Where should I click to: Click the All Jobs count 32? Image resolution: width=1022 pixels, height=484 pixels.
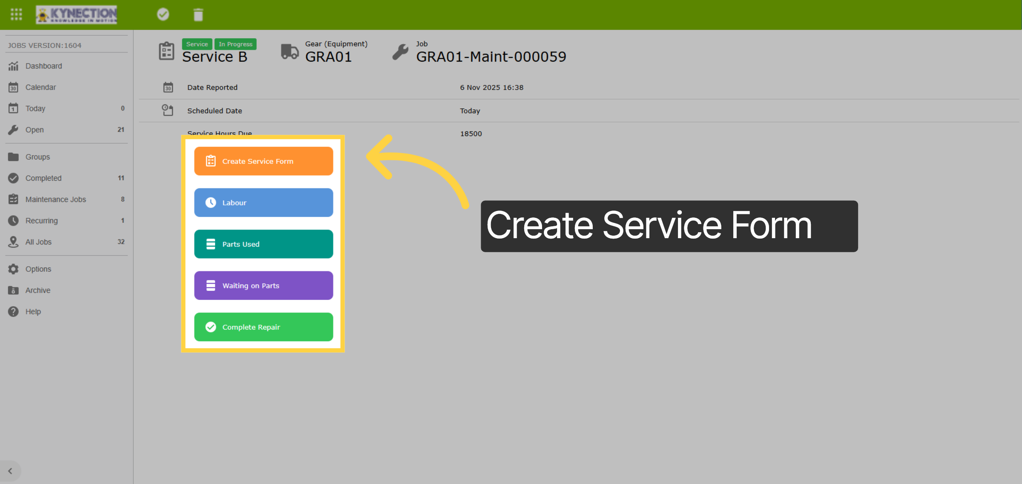click(x=121, y=242)
